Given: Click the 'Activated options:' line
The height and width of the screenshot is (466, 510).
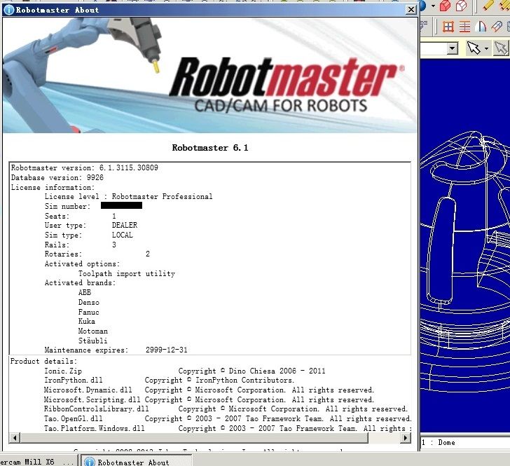Looking at the screenshot, I should 82,263.
